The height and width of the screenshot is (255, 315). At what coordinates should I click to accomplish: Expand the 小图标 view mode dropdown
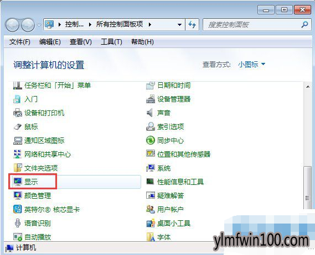point(263,64)
